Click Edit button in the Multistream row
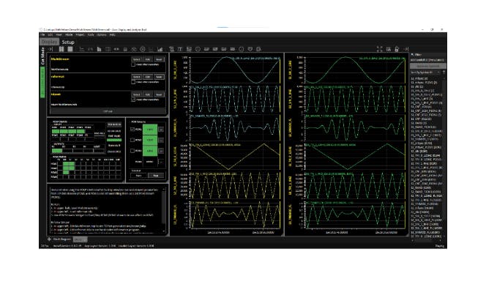 pyautogui.click(x=148, y=59)
